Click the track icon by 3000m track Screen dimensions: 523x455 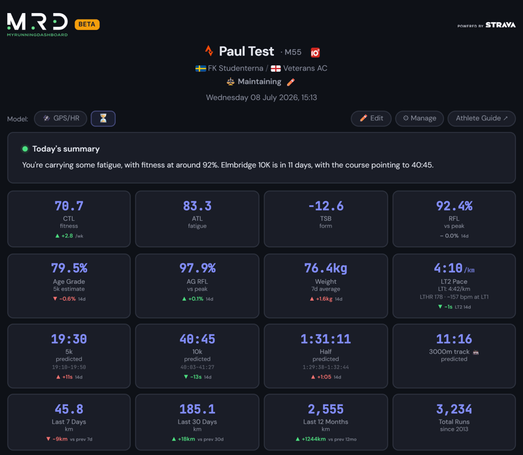tap(476, 352)
